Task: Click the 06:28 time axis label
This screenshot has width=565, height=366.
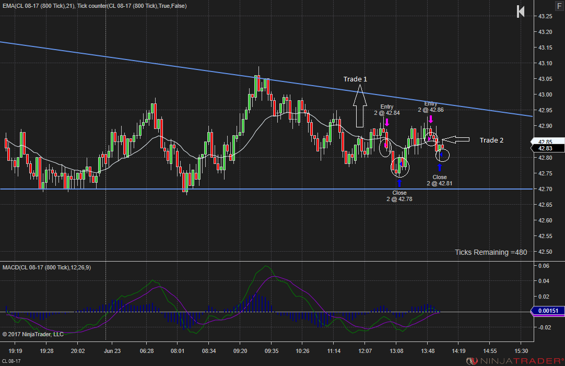Action: pos(147,351)
